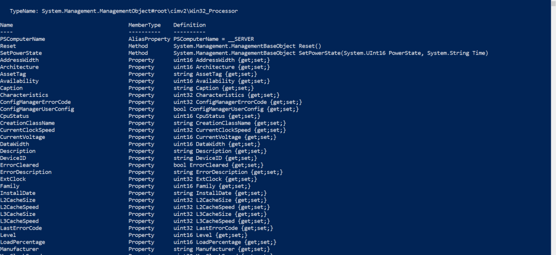Click the vertical scrollbar on the right edge
The image size is (556, 255).
553,127
